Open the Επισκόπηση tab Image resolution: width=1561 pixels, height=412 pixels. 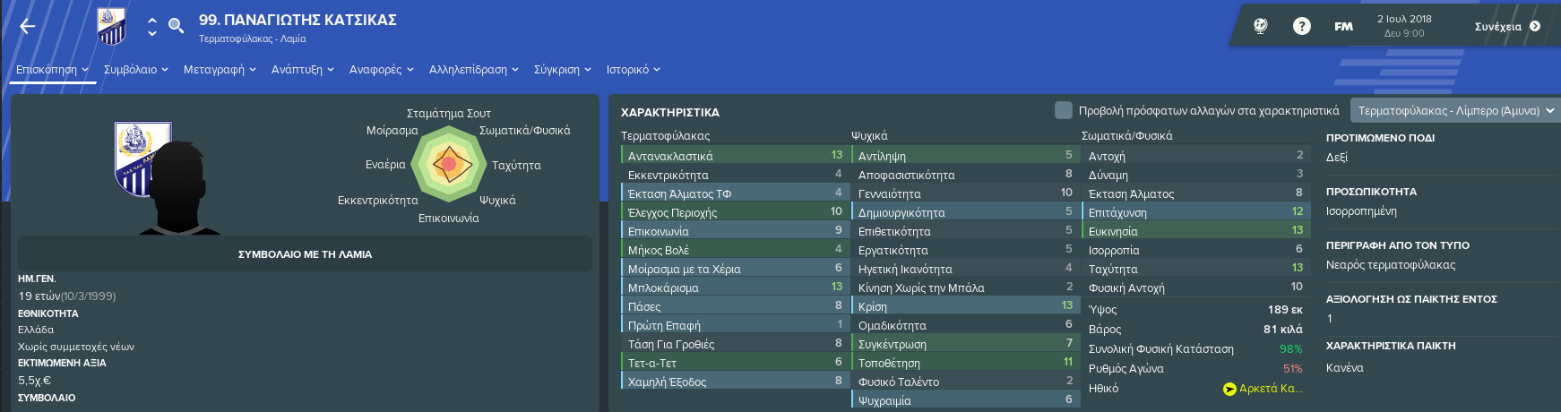point(52,69)
